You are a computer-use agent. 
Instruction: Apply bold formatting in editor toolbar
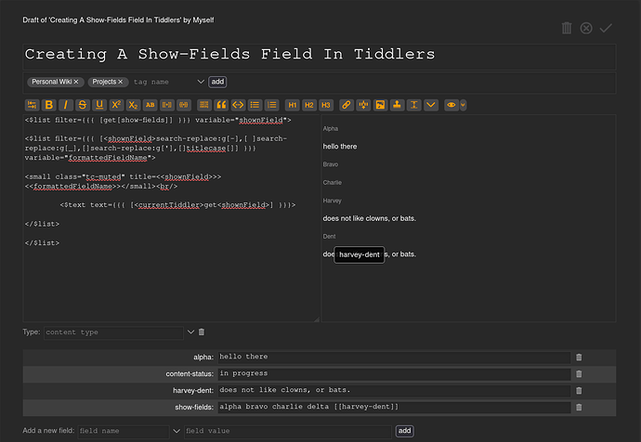tap(49, 105)
